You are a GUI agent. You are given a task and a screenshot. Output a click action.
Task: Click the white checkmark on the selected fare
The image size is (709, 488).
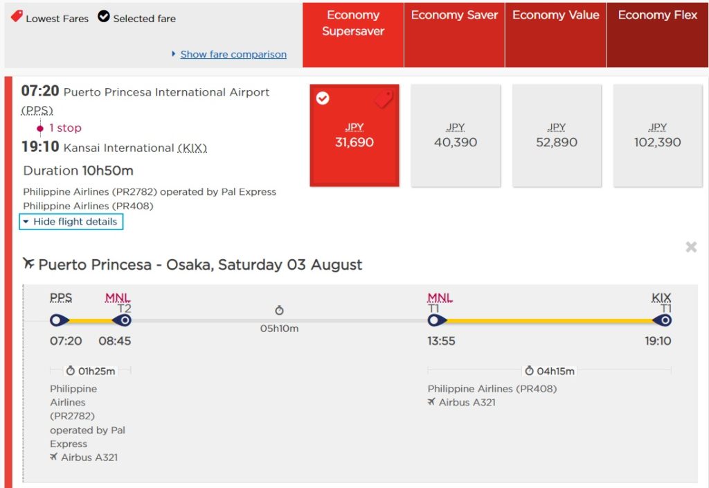click(323, 98)
